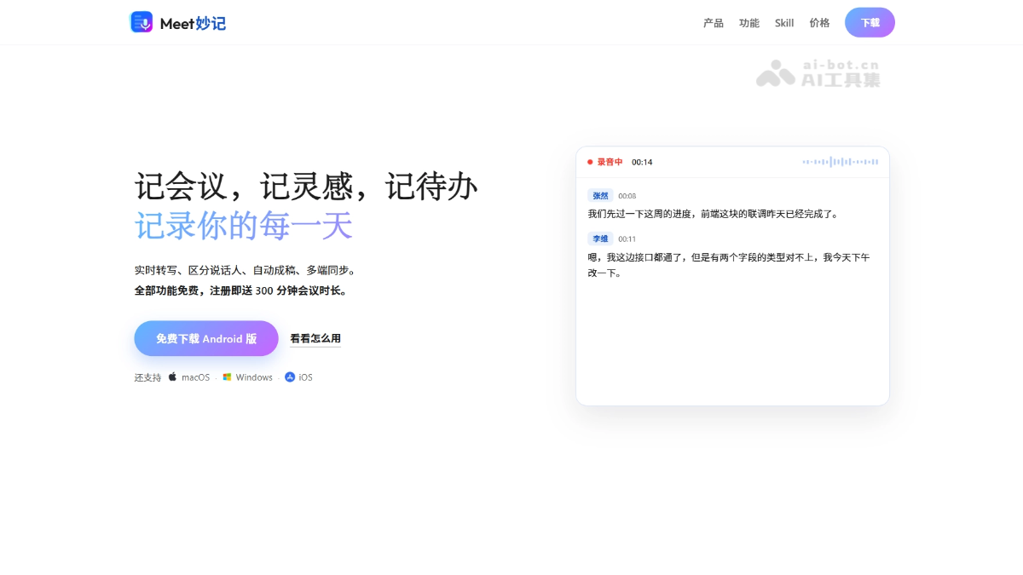Click the 录音中 status label
The width and height of the screenshot is (1023, 575).
coord(610,162)
